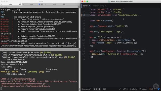The width and height of the screenshot is (161, 91).
Task: Click the [emitted] flag in the bundle.js row
Action: (x=32, y=72)
